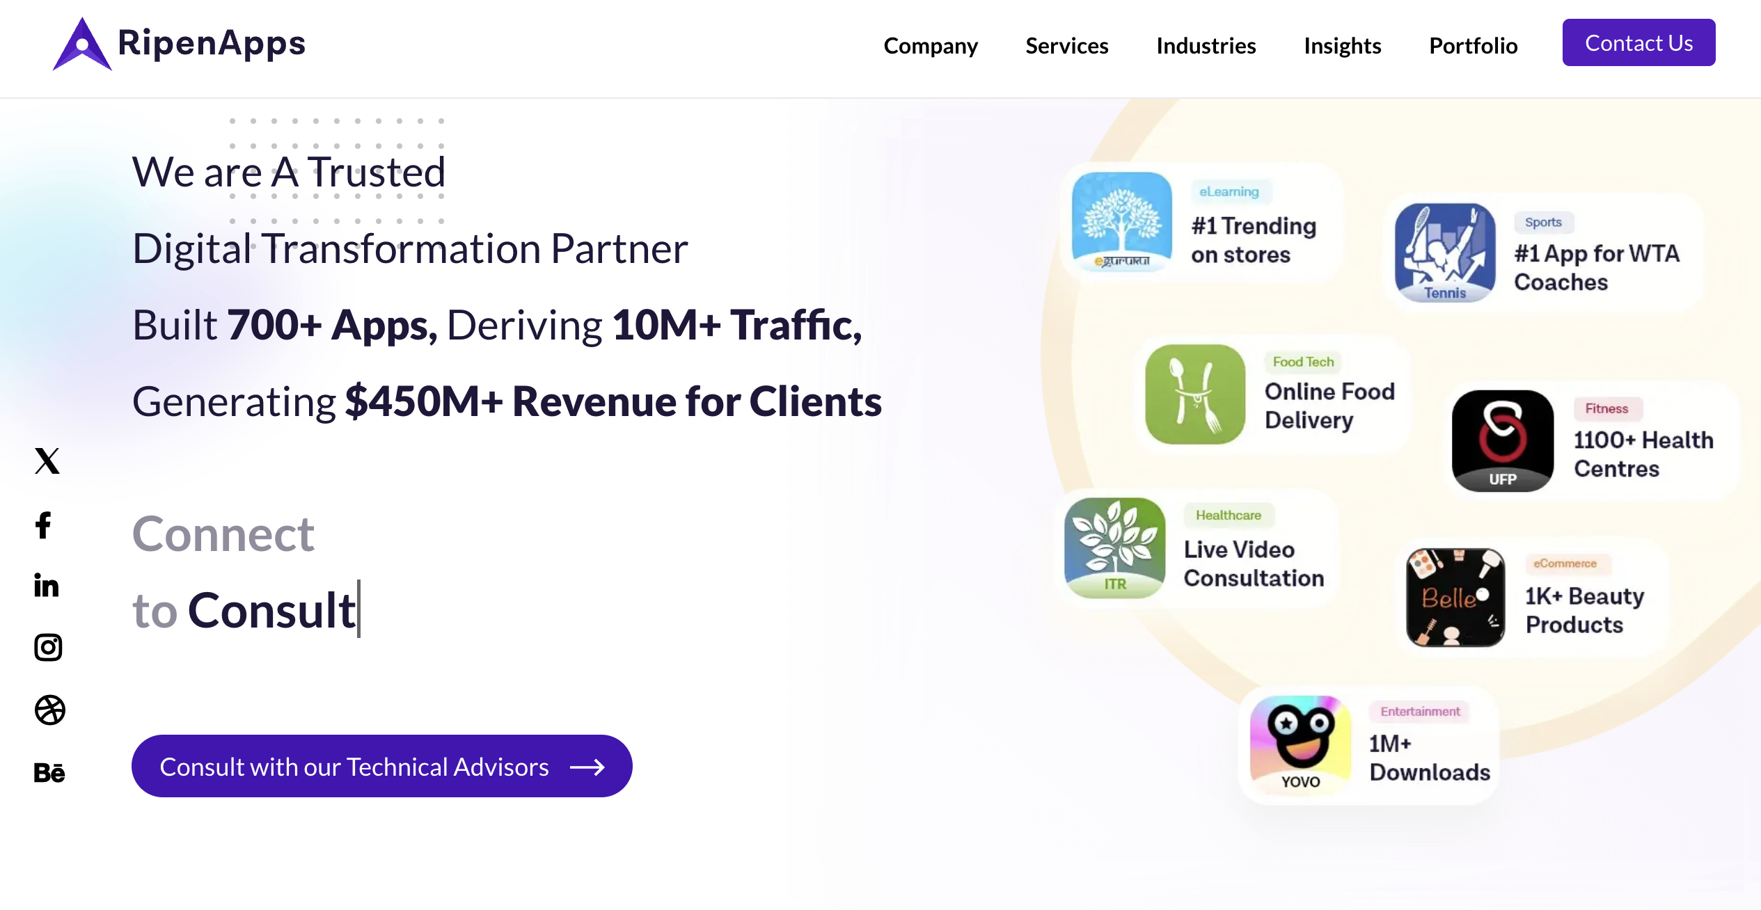Viewport: 1761px width, 910px height.
Task: Click the 'Digital Transformation Partner' heading
Action: click(x=410, y=248)
